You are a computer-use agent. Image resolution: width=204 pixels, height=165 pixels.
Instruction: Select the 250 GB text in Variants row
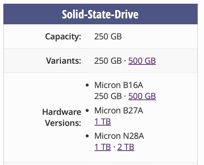click(108, 61)
